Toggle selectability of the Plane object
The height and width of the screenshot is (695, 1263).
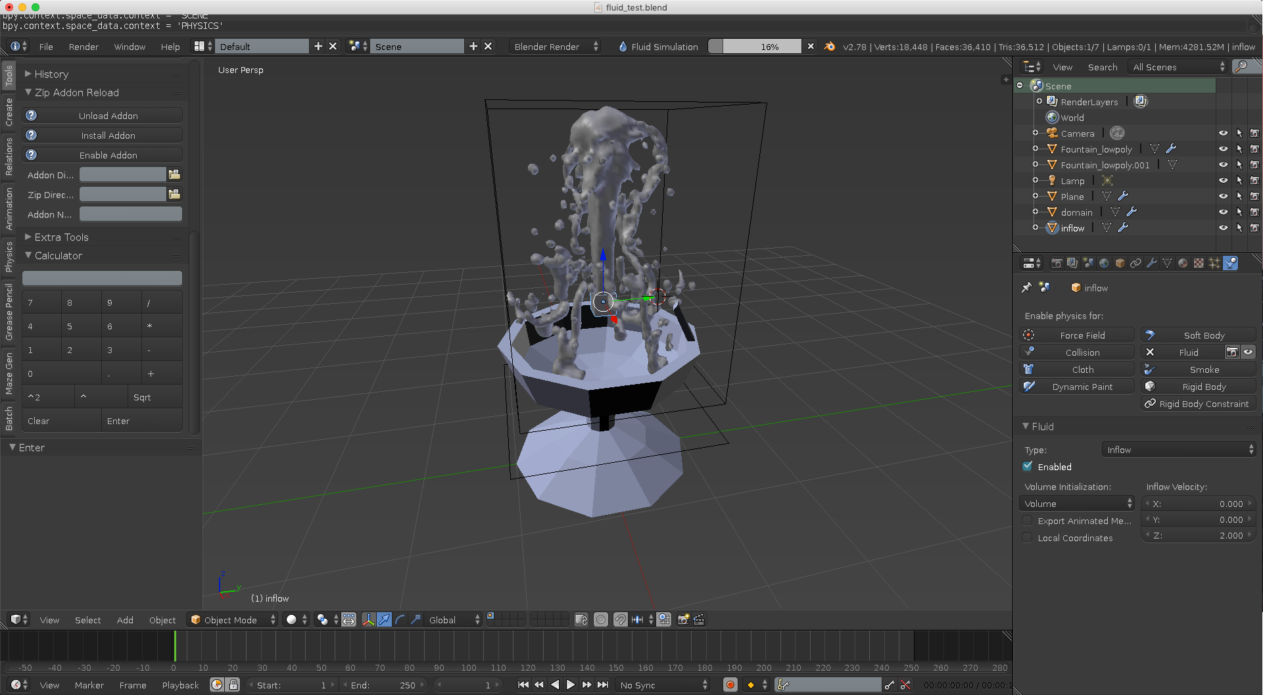1239,197
